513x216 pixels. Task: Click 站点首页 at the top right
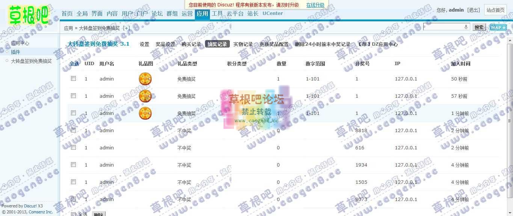(x=495, y=10)
